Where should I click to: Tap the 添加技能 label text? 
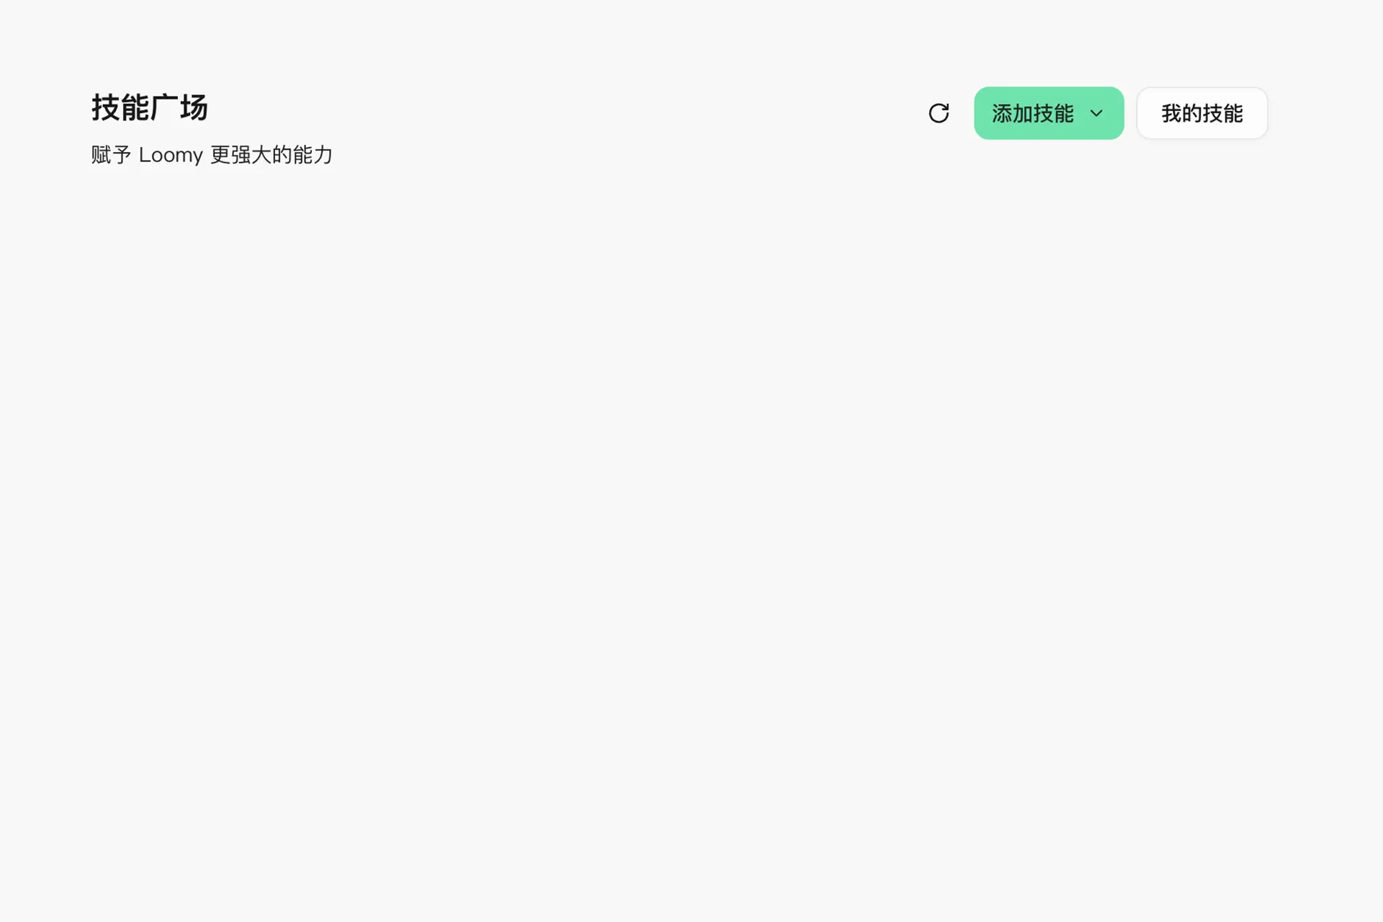pos(1033,113)
